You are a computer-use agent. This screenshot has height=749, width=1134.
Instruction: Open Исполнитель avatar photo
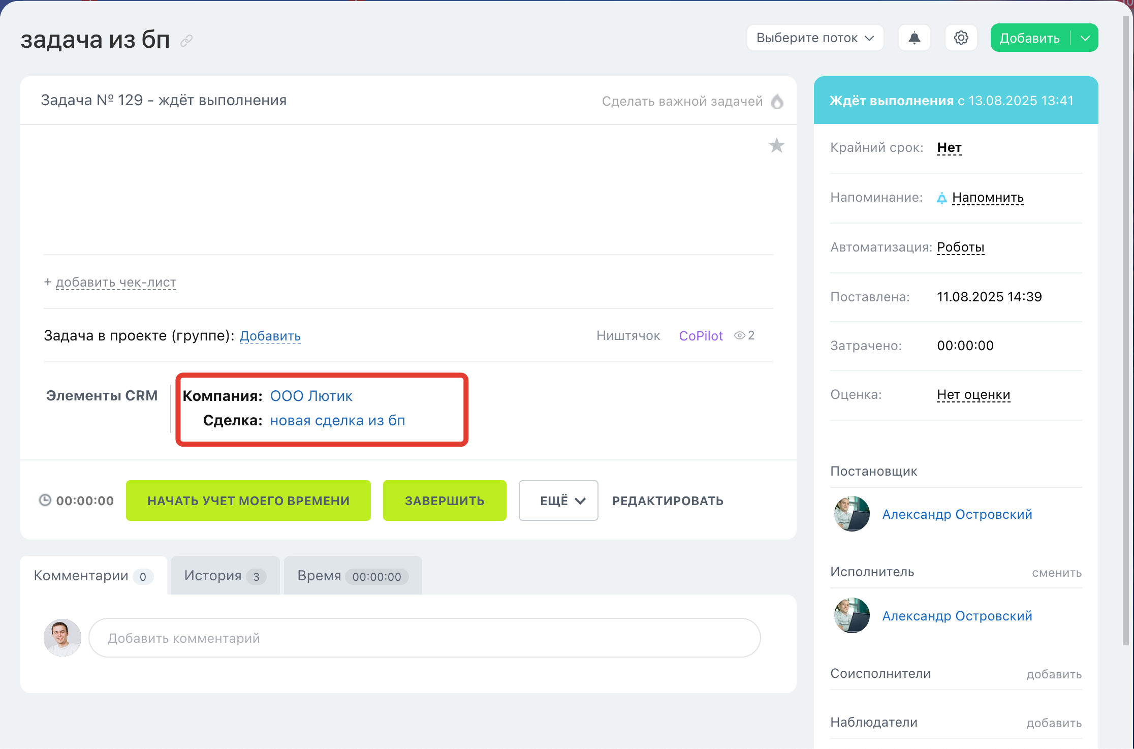(x=852, y=615)
